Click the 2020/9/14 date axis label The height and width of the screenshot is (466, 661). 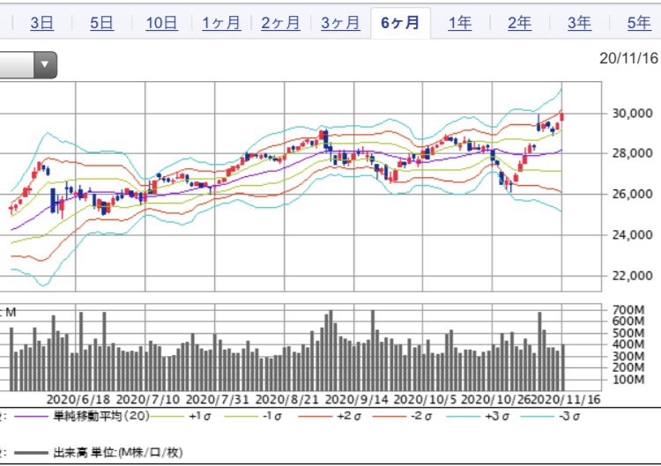pos(357,399)
